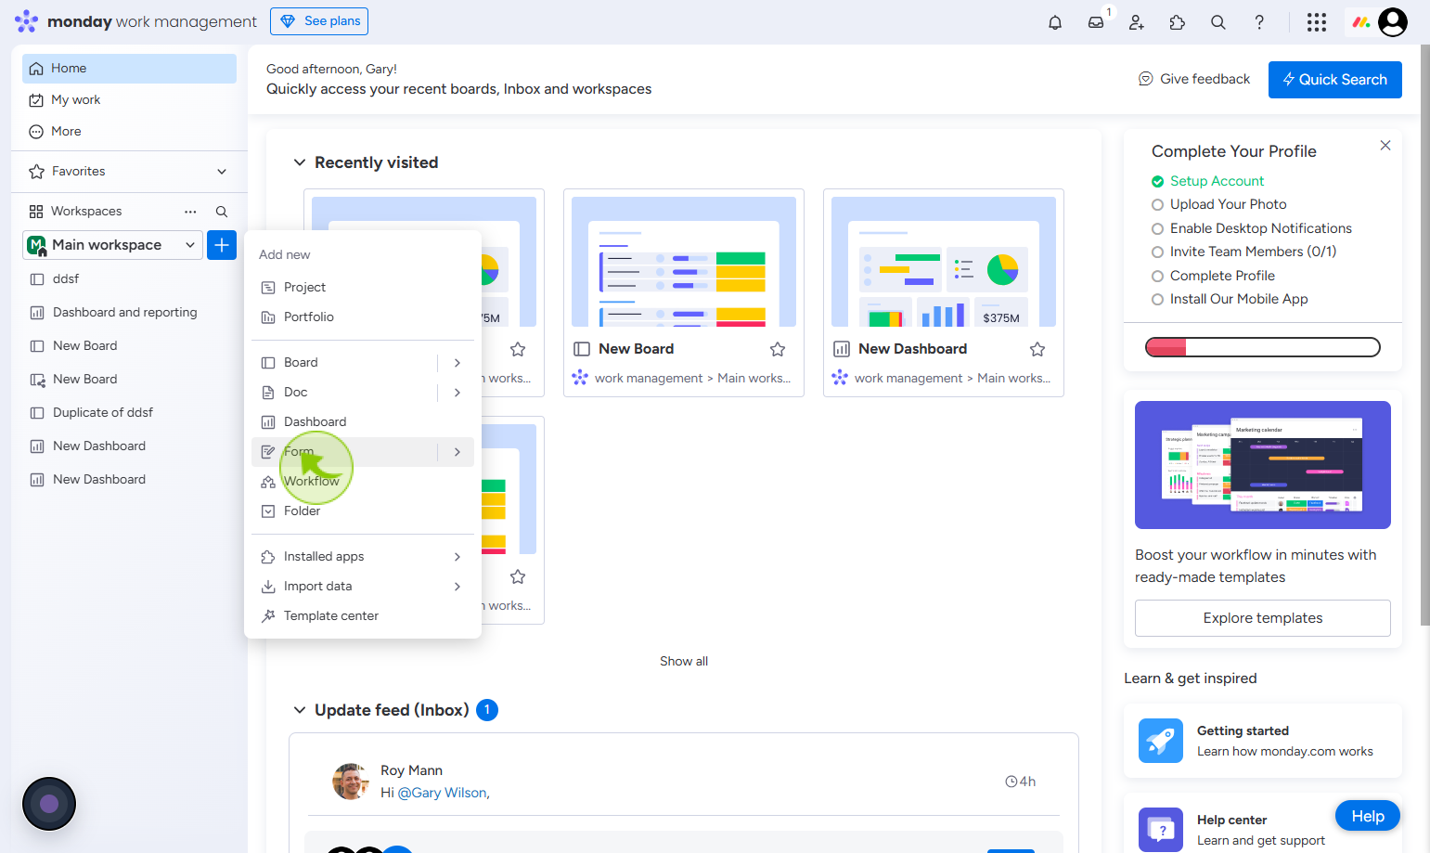Open the Main workspace dropdown
The width and height of the screenshot is (1430, 853).
(x=112, y=245)
